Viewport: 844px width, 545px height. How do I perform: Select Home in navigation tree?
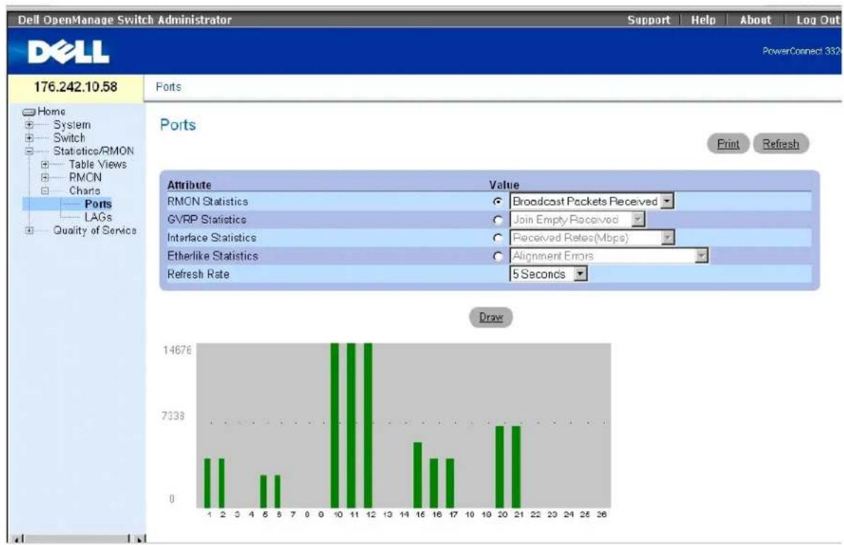[51, 111]
